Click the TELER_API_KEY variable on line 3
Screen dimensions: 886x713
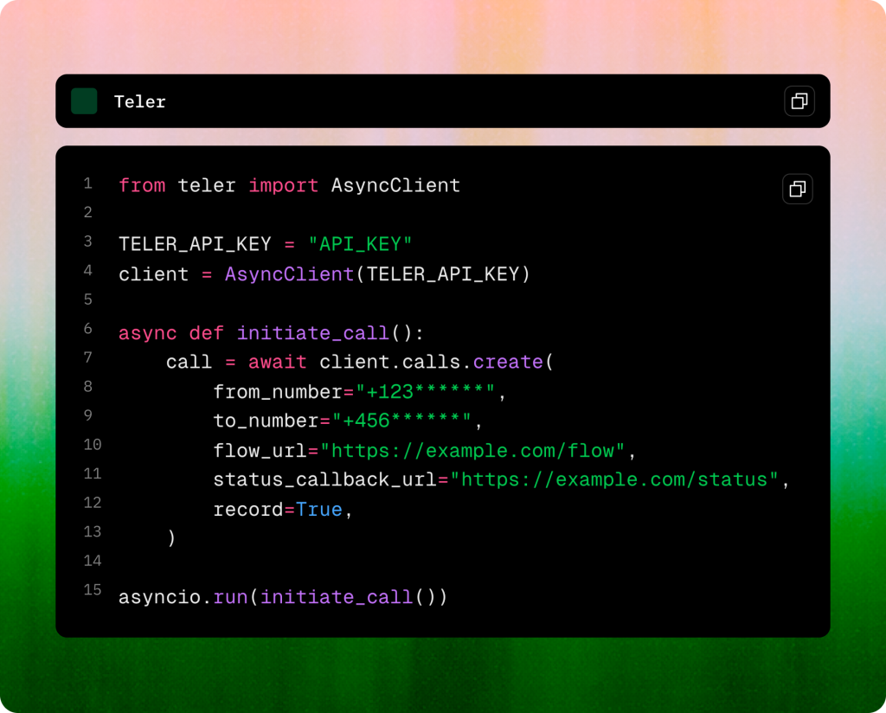(195, 244)
